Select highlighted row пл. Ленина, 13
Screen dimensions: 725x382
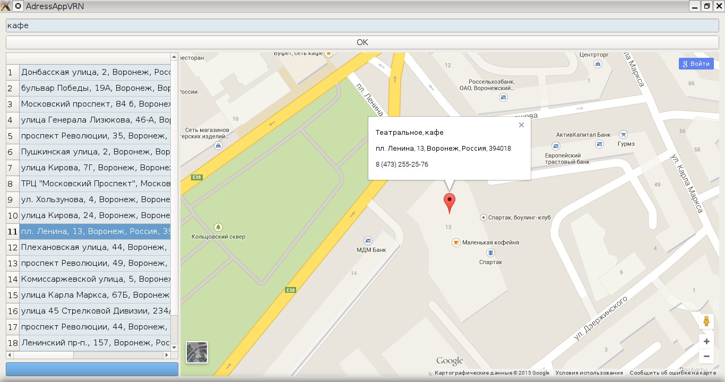(95, 231)
